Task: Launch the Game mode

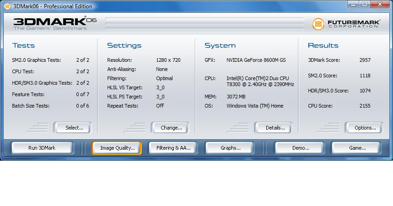Action: [x=356, y=148]
